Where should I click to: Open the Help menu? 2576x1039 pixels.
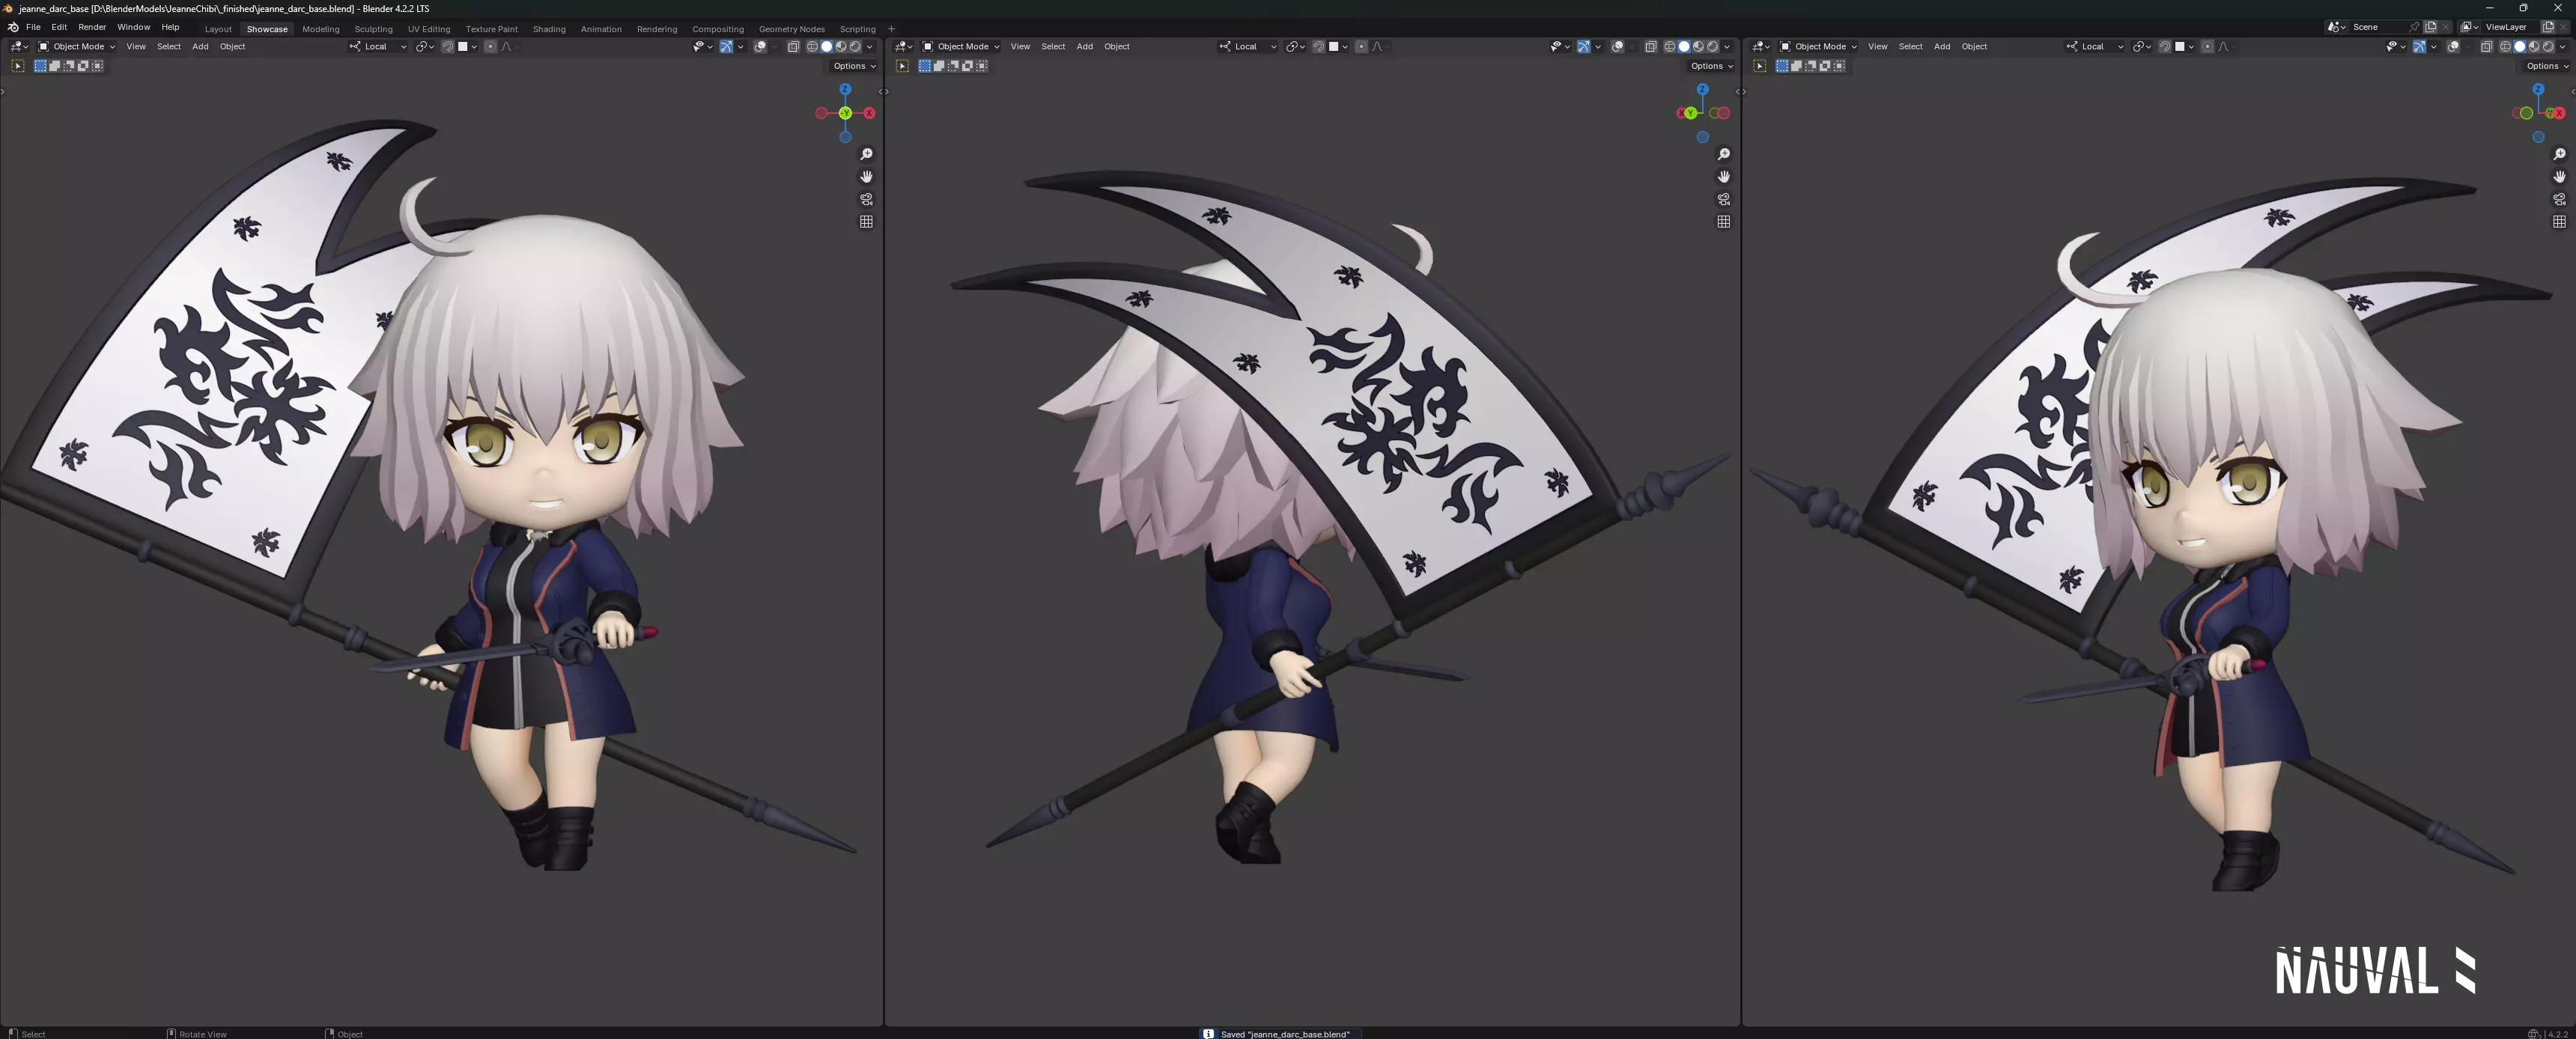point(170,28)
